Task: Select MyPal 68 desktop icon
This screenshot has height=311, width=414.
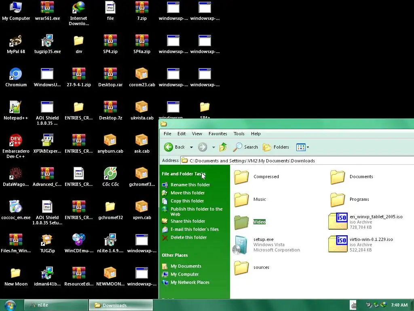Action: (16, 44)
